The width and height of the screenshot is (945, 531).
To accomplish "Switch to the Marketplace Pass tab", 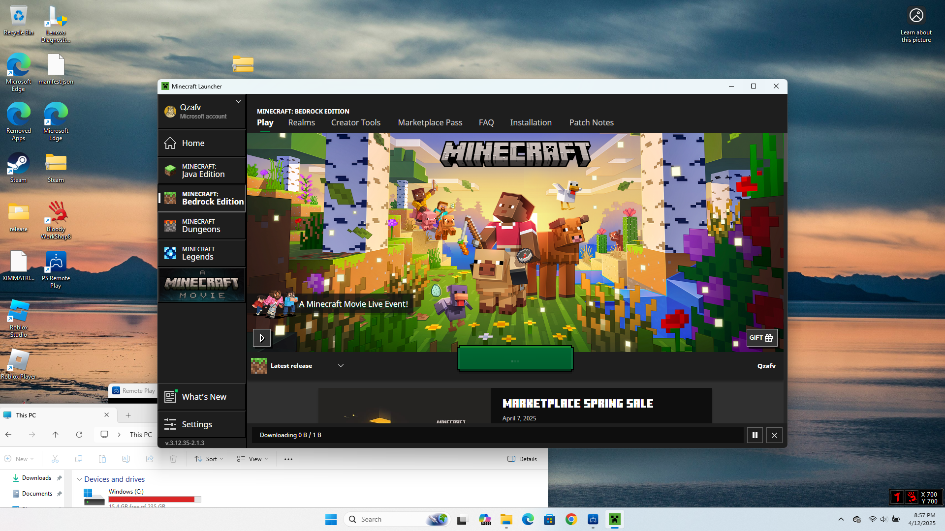I will (430, 122).
